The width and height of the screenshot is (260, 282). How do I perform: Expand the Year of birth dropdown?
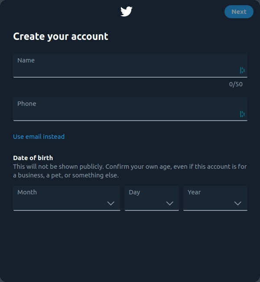click(x=215, y=198)
